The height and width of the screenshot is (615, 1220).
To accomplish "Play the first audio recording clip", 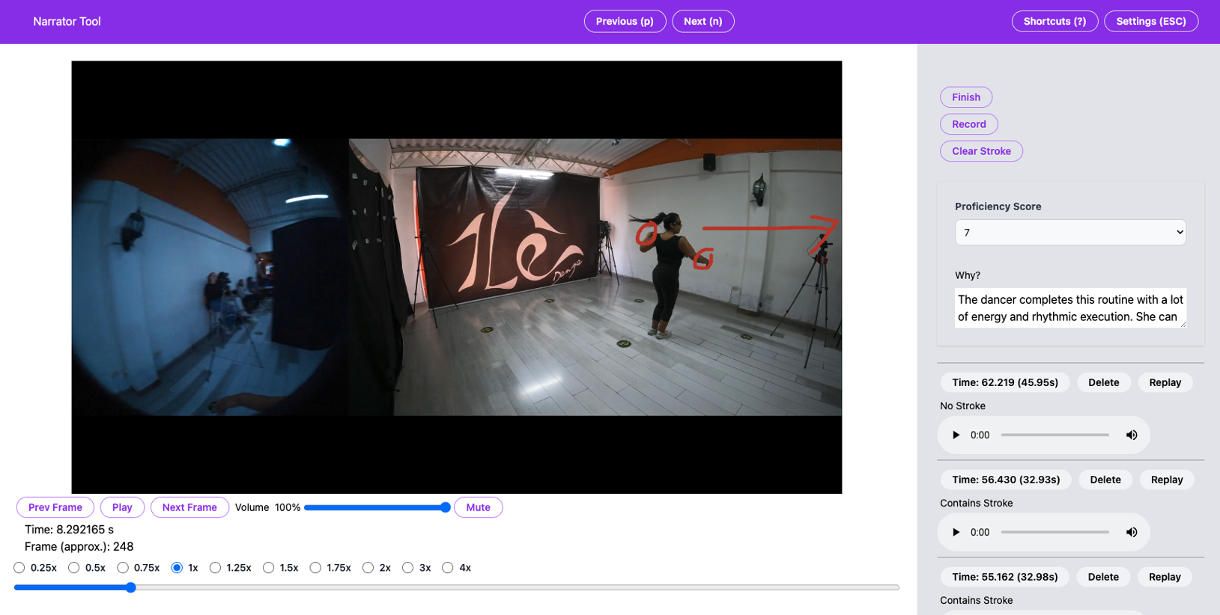I will pos(956,435).
